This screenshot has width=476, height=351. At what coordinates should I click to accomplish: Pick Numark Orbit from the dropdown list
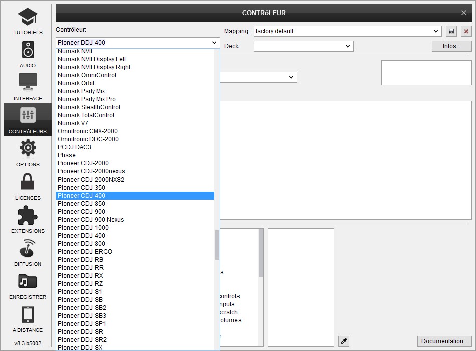(x=135, y=83)
